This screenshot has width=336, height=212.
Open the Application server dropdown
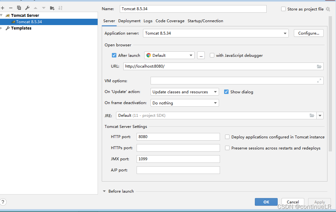[x=216, y=33]
